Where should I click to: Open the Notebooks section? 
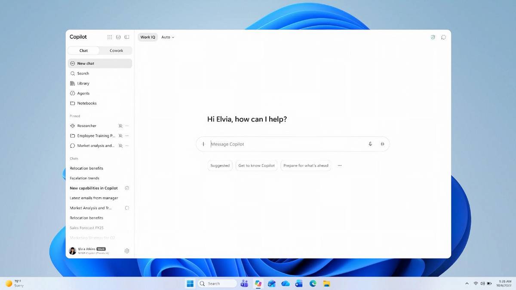100,103
